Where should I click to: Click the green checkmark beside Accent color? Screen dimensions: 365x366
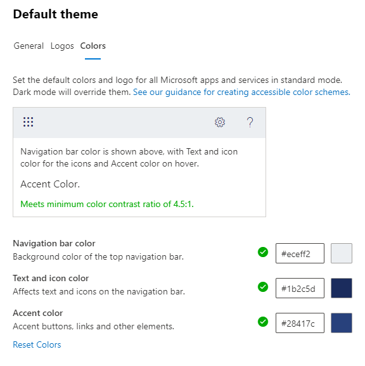tap(263, 322)
